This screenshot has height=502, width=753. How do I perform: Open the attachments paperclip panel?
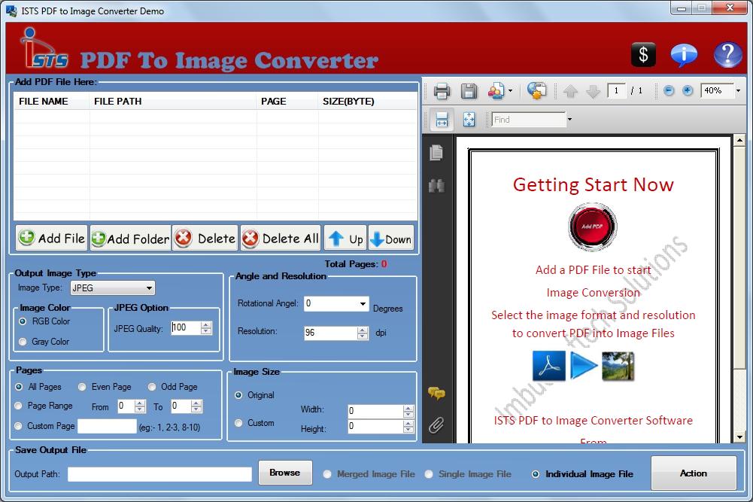(437, 425)
